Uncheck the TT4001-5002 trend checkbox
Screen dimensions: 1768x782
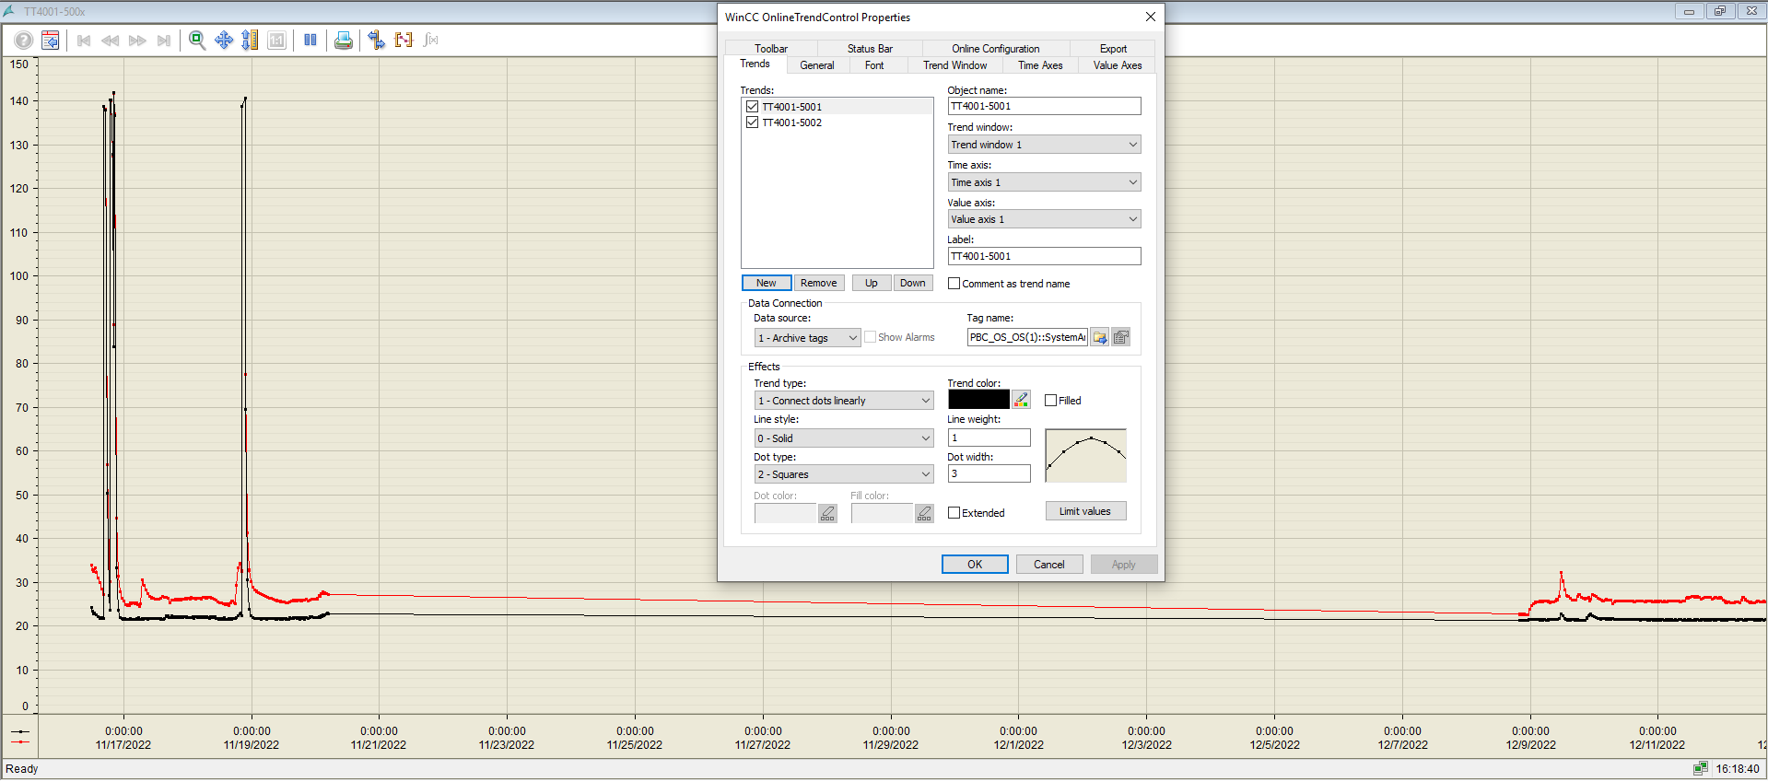coord(753,123)
